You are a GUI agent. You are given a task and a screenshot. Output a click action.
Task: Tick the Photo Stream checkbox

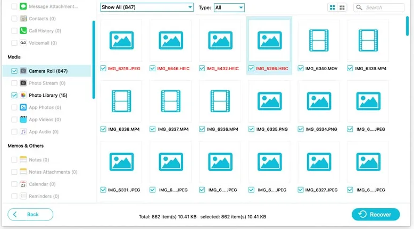[14, 83]
